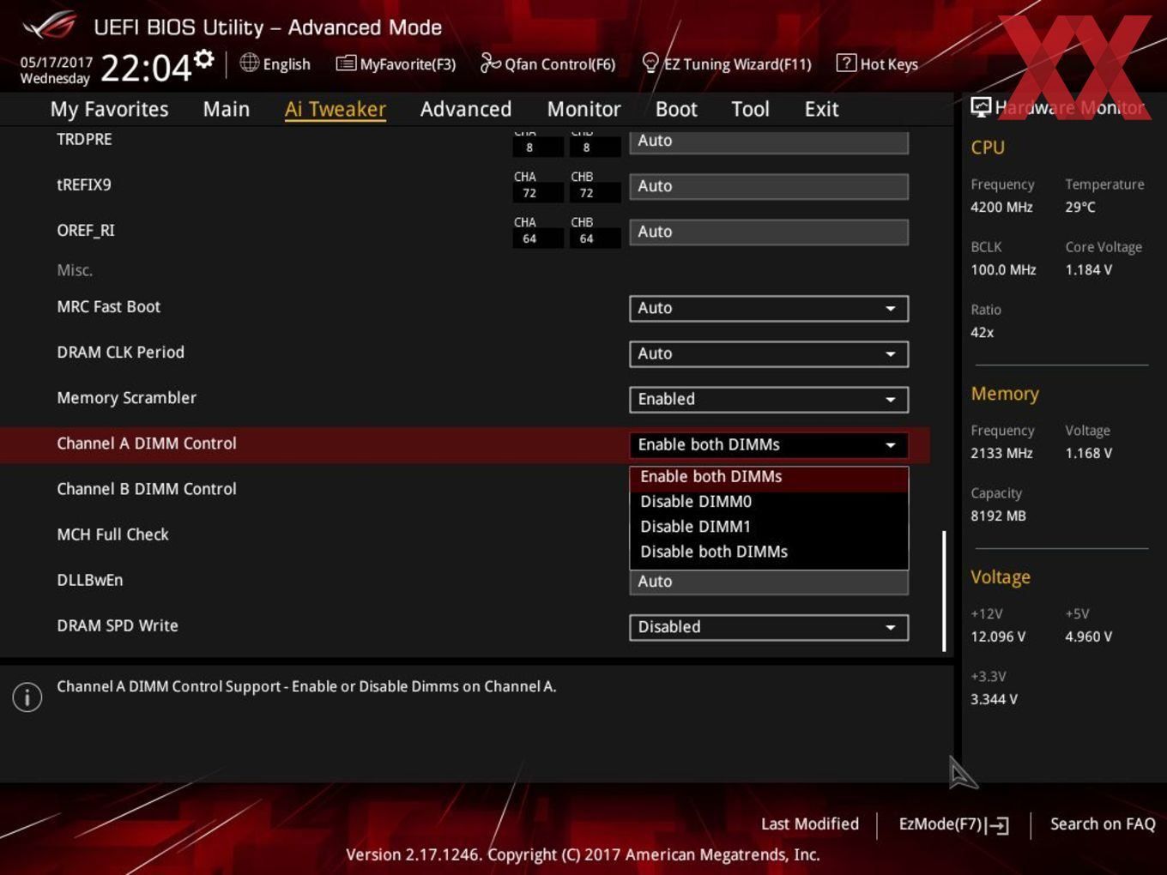
Task: Choose Disable DIMM0 option
Action: 769,502
